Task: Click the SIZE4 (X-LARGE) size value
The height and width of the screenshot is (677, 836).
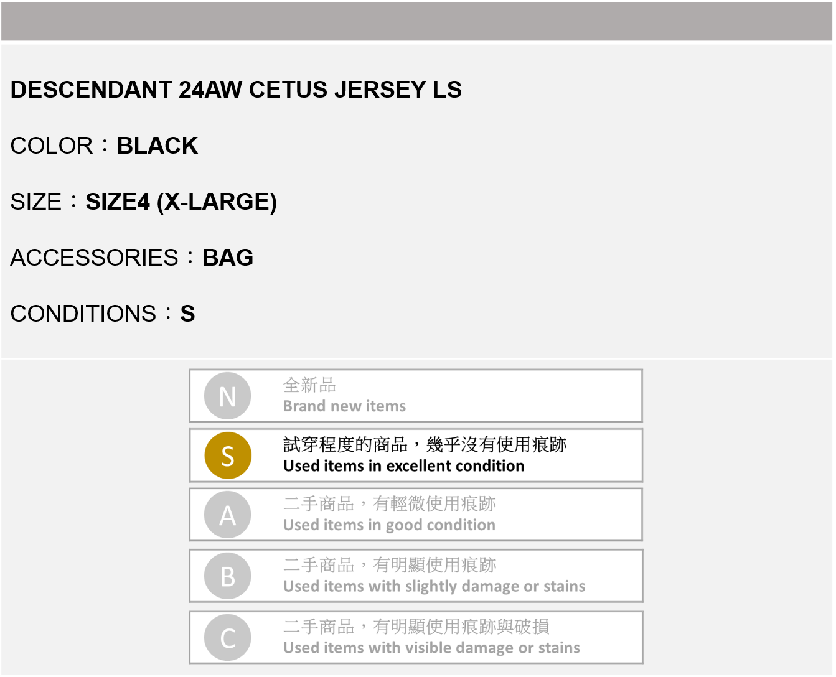Action: pyautogui.click(x=181, y=202)
